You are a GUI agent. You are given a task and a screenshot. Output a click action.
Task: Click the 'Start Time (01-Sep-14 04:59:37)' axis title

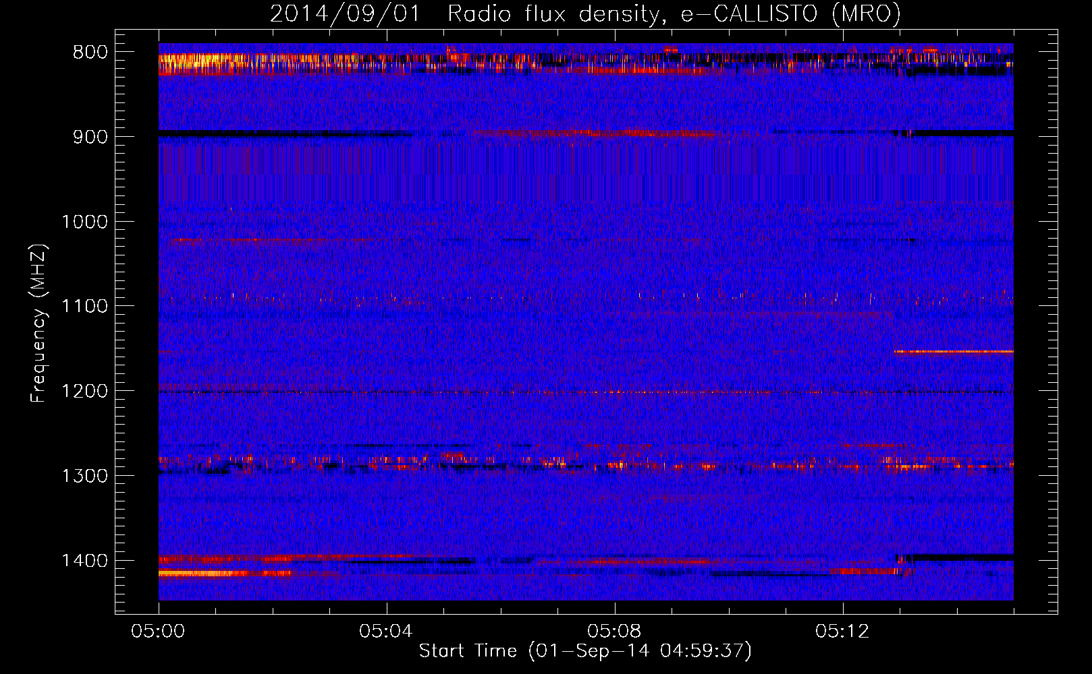click(x=585, y=651)
